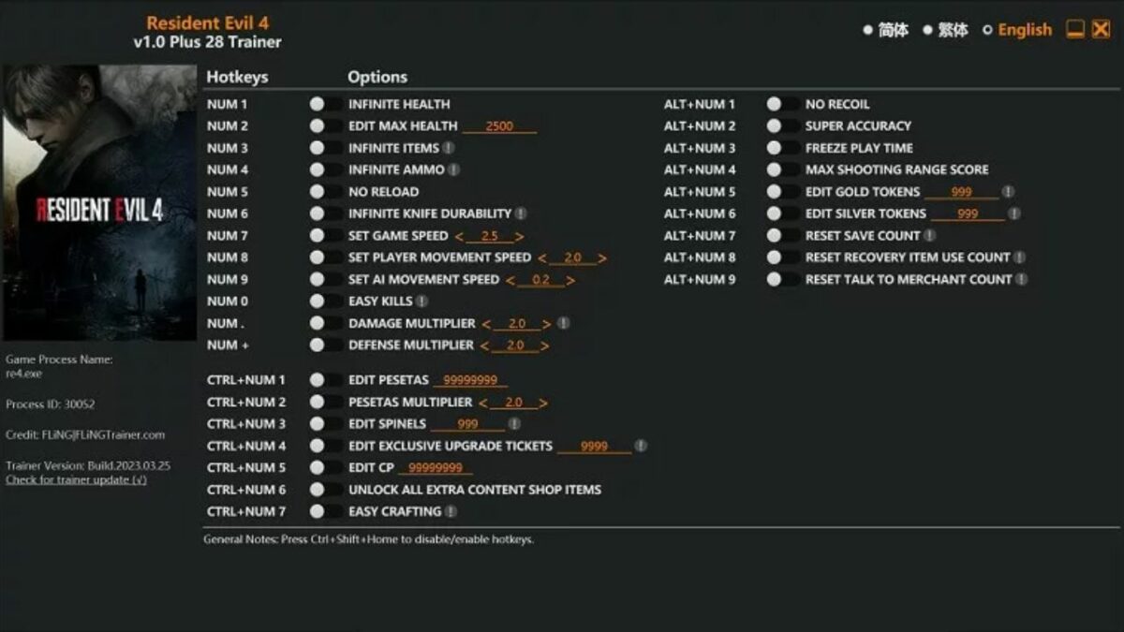
Task: Click info icon next to Easy Kills
Action: 421,301
